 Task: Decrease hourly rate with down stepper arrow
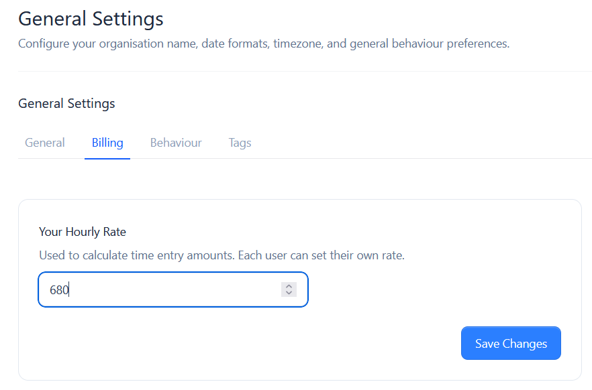(x=289, y=293)
